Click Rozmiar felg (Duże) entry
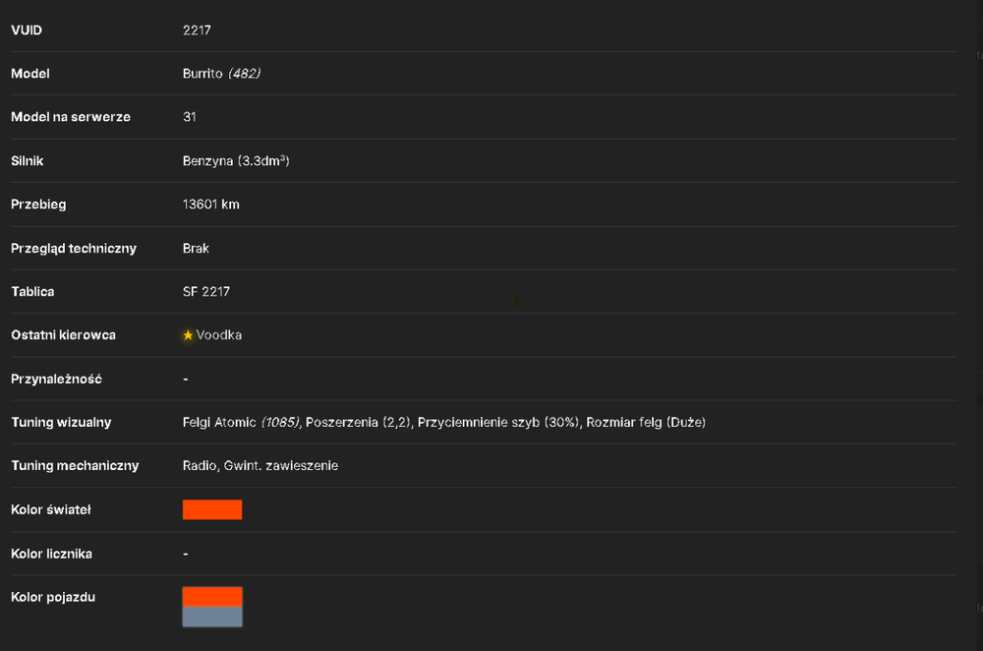Screen dimensions: 983x651 click(x=646, y=422)
